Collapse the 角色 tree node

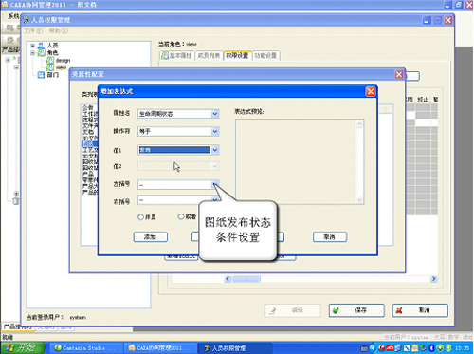[33, 53]
